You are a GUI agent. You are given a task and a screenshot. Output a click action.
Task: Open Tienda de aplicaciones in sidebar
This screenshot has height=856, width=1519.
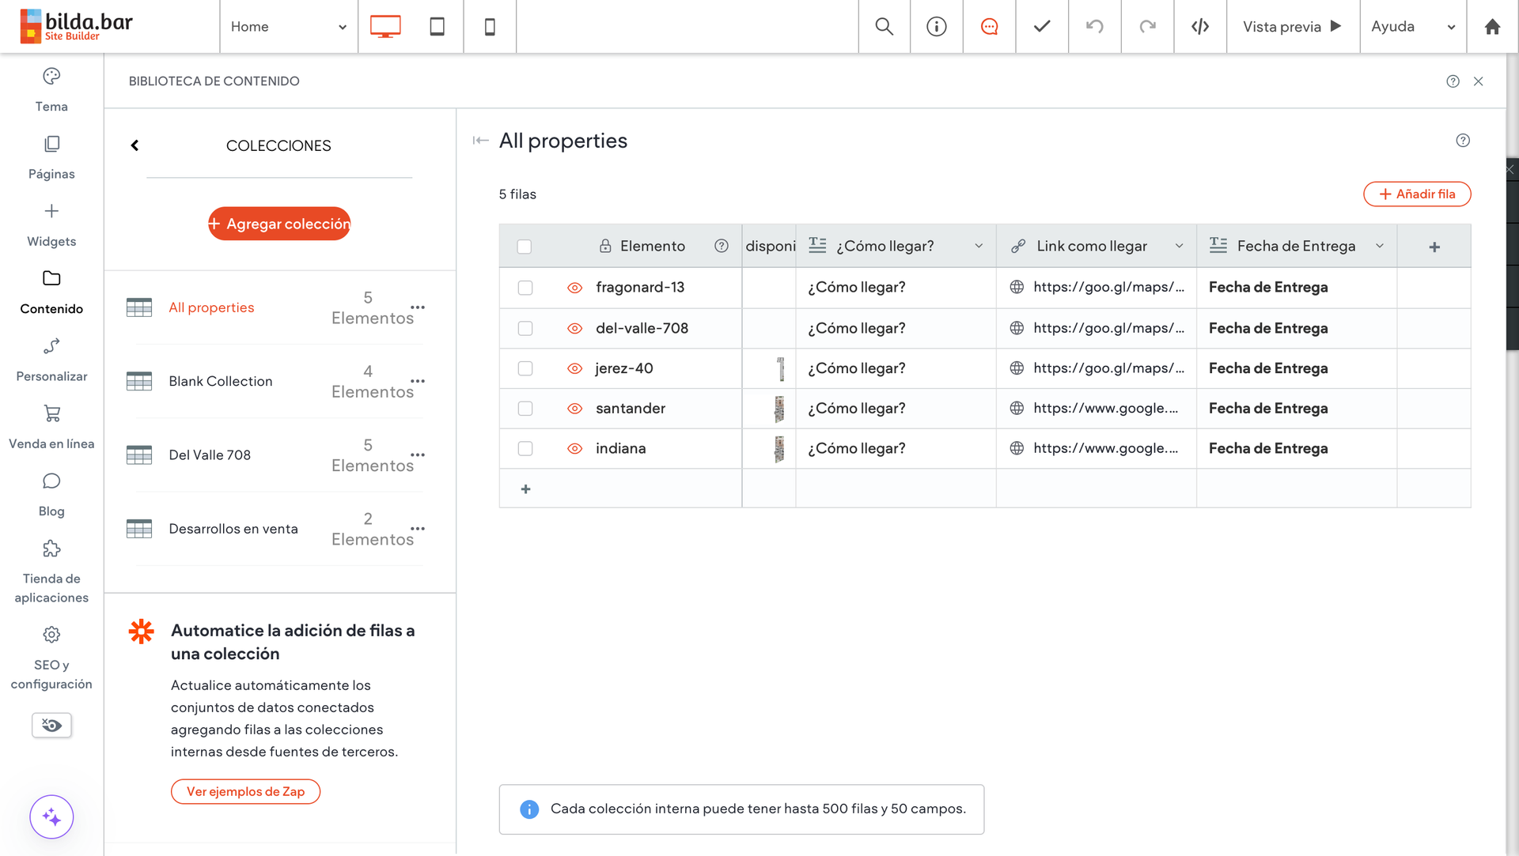click(x=51, y=572)
